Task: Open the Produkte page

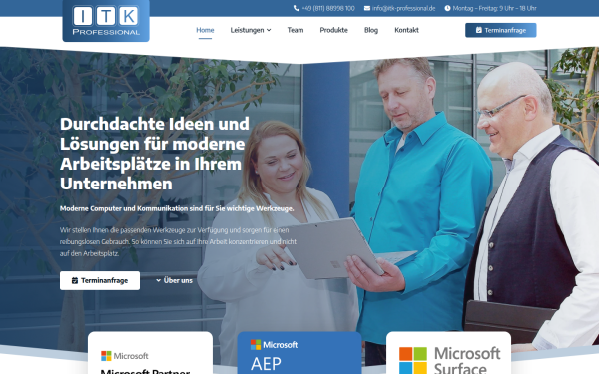Action: (x=333, y=30)
